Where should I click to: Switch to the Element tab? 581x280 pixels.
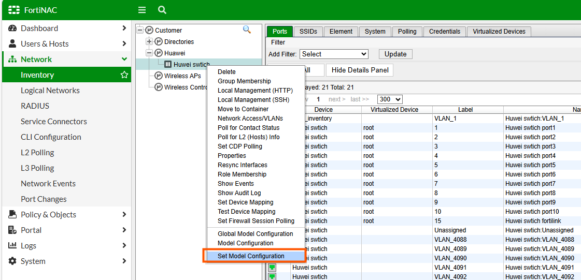[341, 32]
